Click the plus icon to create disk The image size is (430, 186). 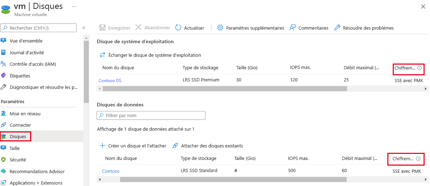[102, 146]
